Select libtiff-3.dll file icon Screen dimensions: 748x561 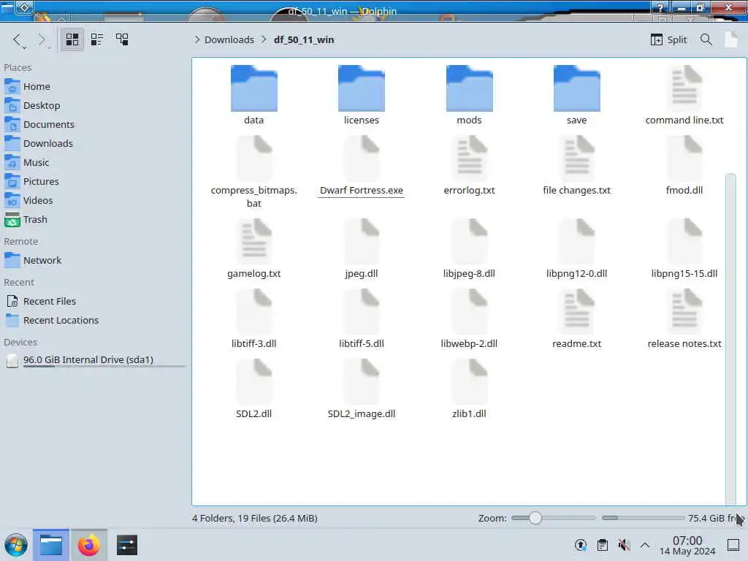tap(253, 311)
